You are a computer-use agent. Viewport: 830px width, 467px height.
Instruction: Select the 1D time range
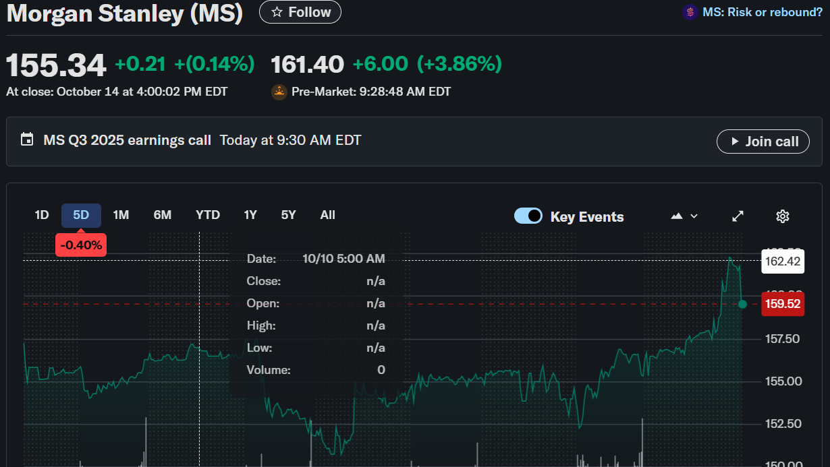pos(42,215)
